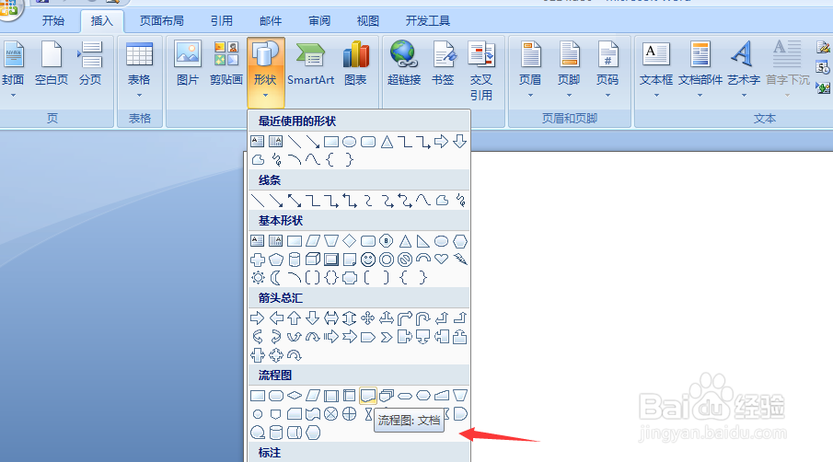This screenshot has width=833, height=462.
Task: Pick the sun basic shape
Action: pyautogui.click(x=258, y=277)
